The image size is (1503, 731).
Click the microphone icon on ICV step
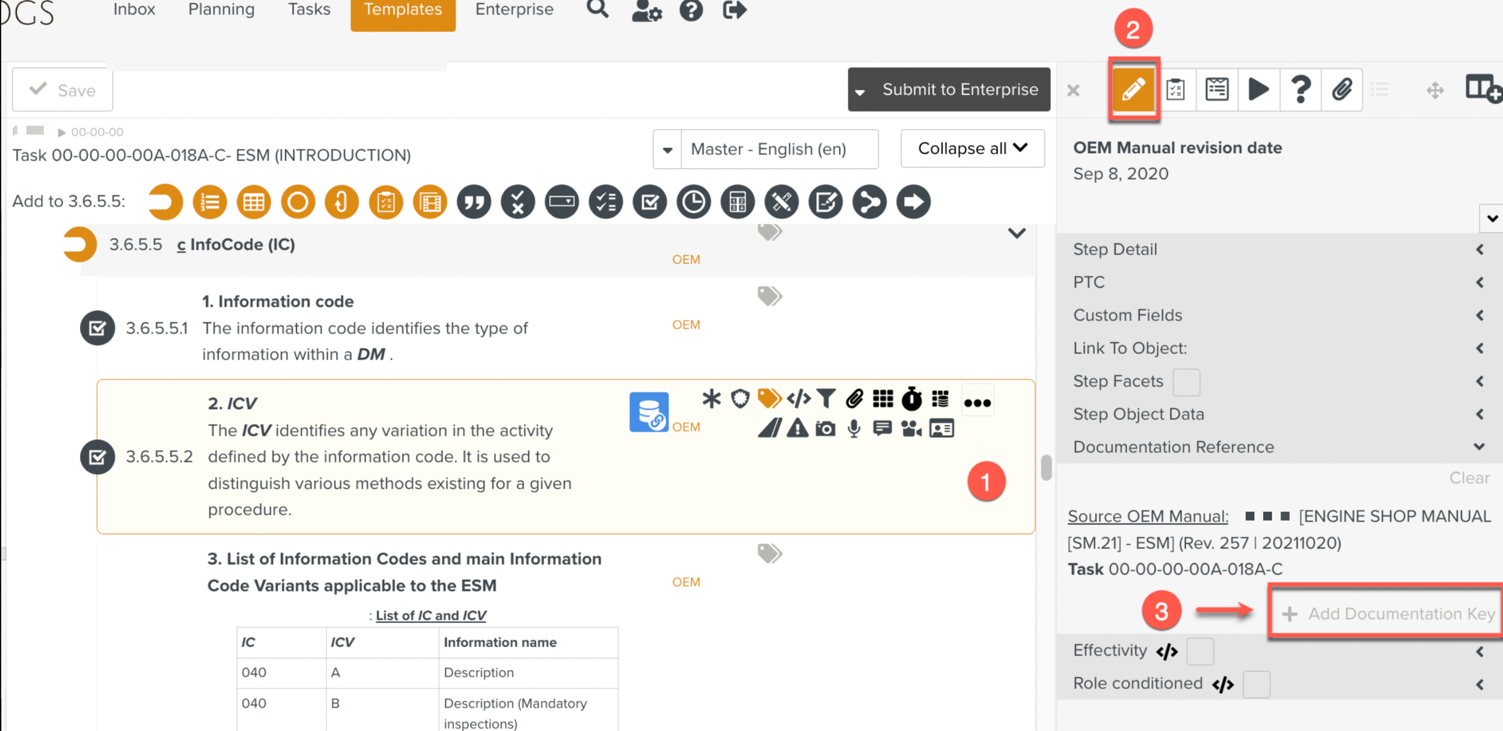coord(854,429)
